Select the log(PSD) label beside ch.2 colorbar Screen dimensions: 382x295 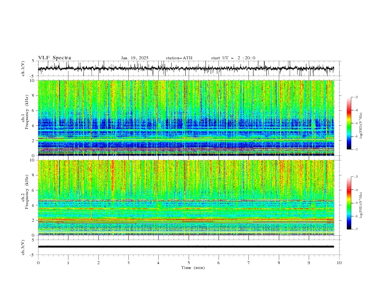click(361, 205)
